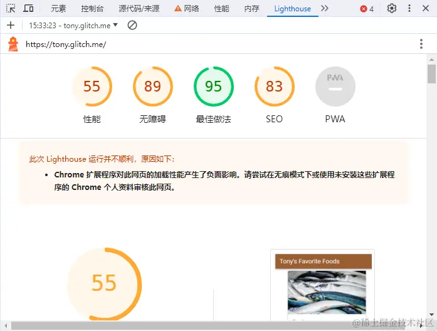Click the Lighthouse logo icon
The height and width of the screenshot is (331, 437).
[x=13, y=44]
